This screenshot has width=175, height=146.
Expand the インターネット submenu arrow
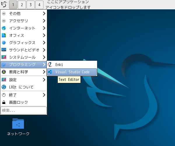point(44,28)
